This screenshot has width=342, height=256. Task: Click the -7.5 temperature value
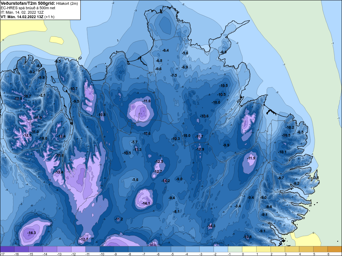coord(174,75)
